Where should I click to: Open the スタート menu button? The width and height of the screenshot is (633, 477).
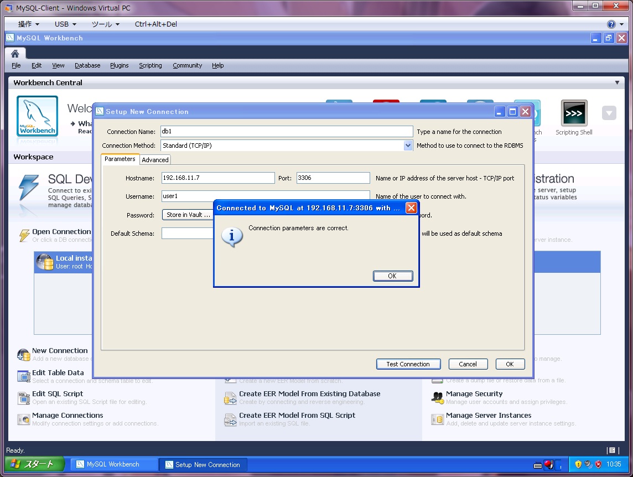[x=34, y=464]
